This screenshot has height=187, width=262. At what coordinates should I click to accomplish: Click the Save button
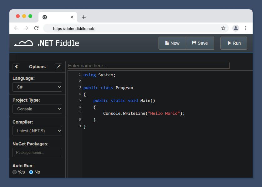click(200, 43)
